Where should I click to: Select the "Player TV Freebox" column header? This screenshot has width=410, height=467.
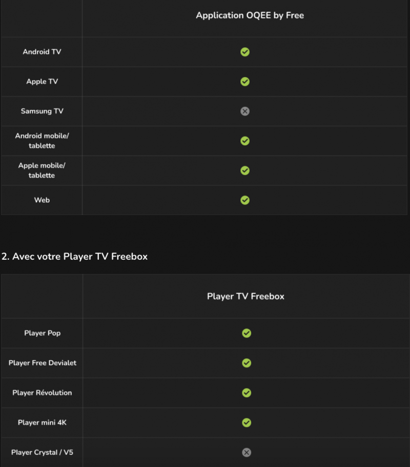[245, 296]
